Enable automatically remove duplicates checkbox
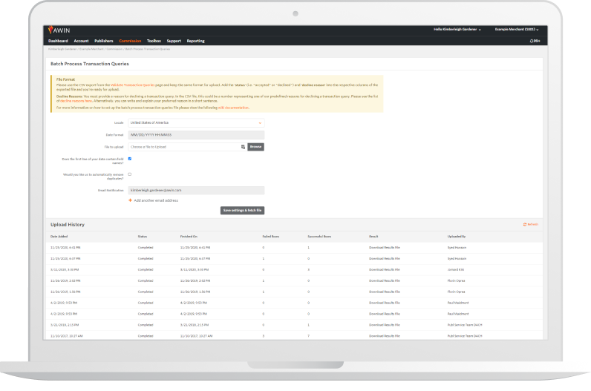 130,174
